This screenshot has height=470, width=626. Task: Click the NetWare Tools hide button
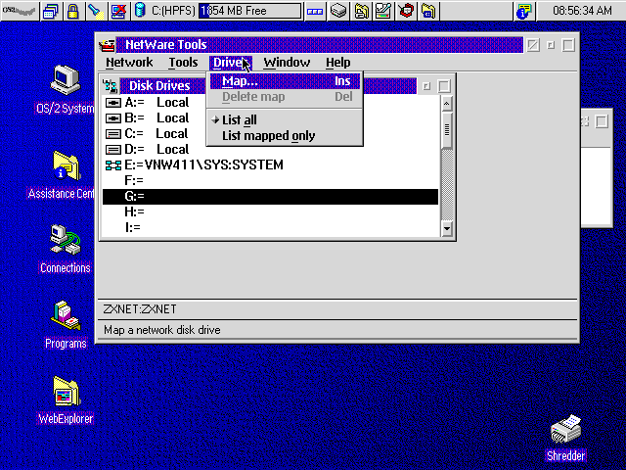tap(532, 45)
